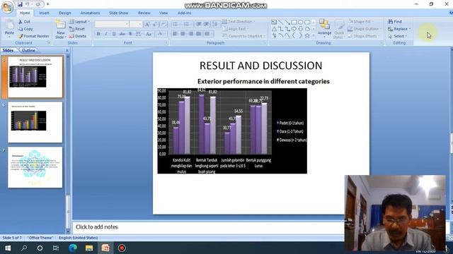This screenshot has width=453, height=254.
Task: Click Delete slide button
Action: (78, 36)
